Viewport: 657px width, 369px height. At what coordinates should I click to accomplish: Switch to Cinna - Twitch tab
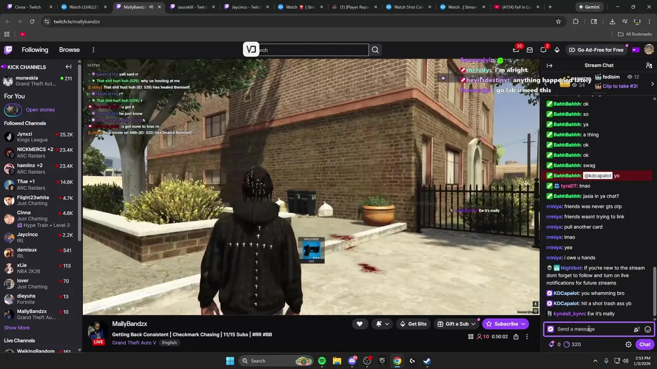point(29,7)
